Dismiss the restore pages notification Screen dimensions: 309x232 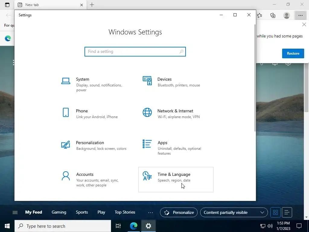pos(304,24)
